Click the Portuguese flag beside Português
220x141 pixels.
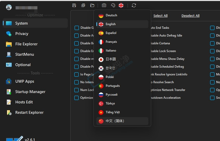click(x=101, y=86)
